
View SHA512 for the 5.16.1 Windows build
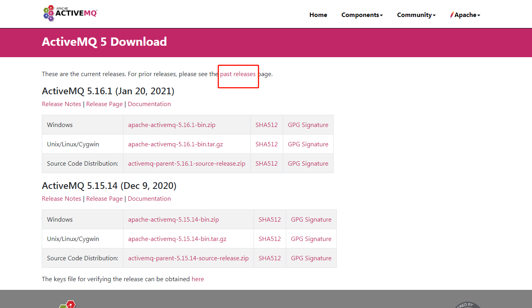(266, 125)
